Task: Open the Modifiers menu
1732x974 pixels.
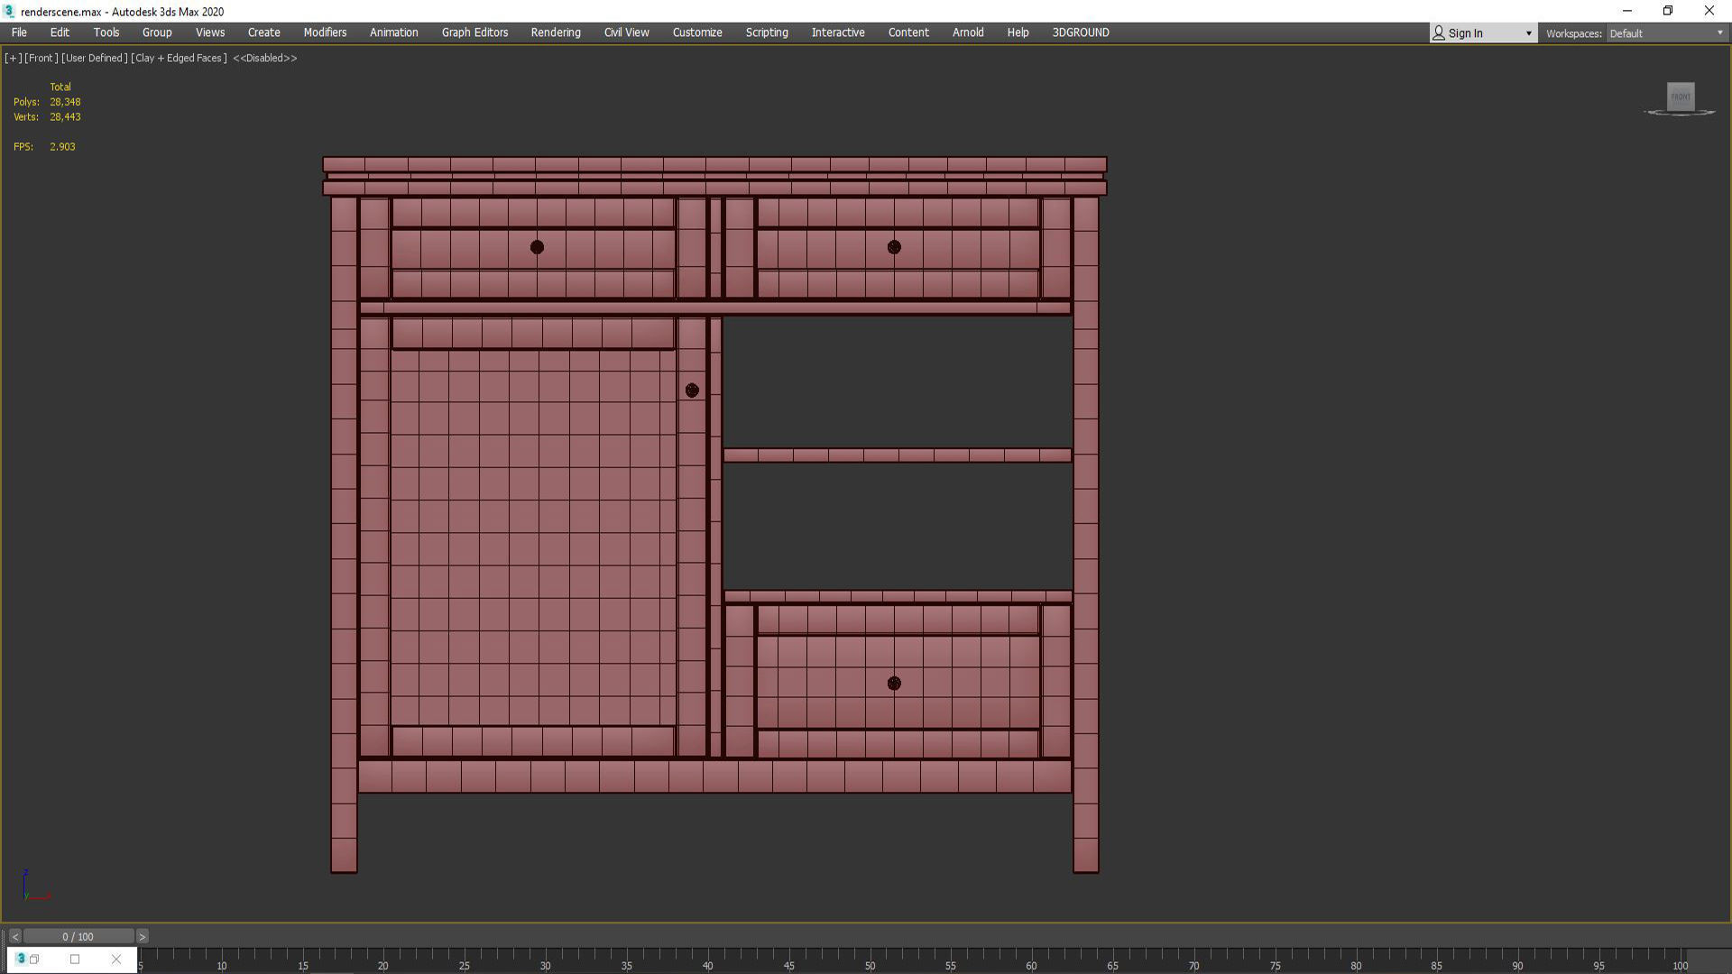Action: [325, 32]
